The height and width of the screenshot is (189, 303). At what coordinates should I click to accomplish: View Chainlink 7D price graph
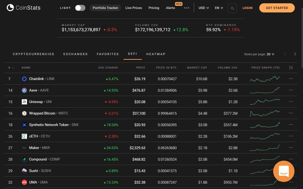click(x=265, y=79)
